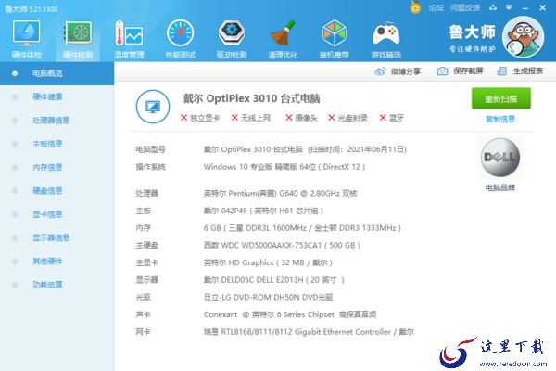Image resolution: width=556 pixels, height=371 pixels.
Task: Click 生成报表 report button
Action: [520, 71]
